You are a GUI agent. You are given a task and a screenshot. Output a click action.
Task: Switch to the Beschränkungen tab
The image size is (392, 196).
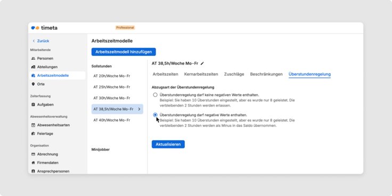point(266,74)
